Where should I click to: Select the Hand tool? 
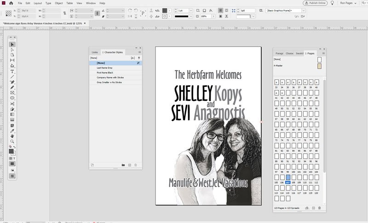point(12,136)
